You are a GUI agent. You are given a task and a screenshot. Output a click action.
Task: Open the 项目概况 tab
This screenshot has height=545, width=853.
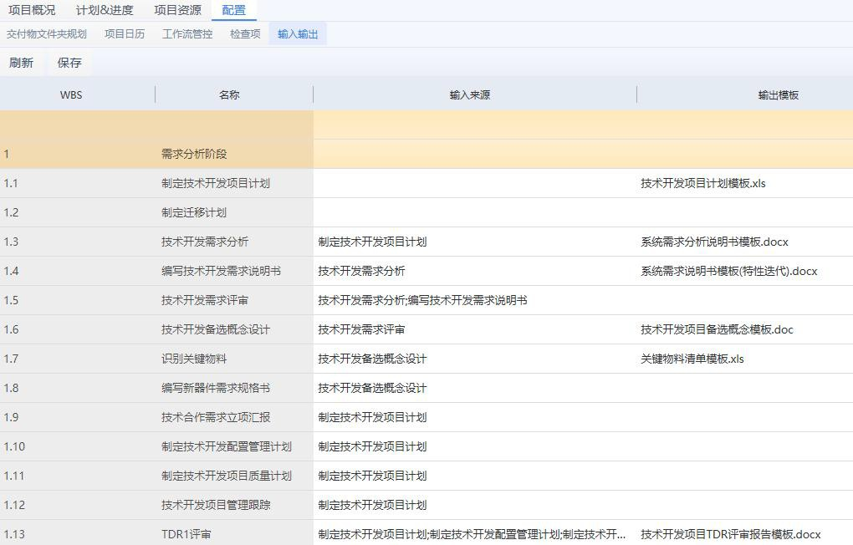point(32,11)
